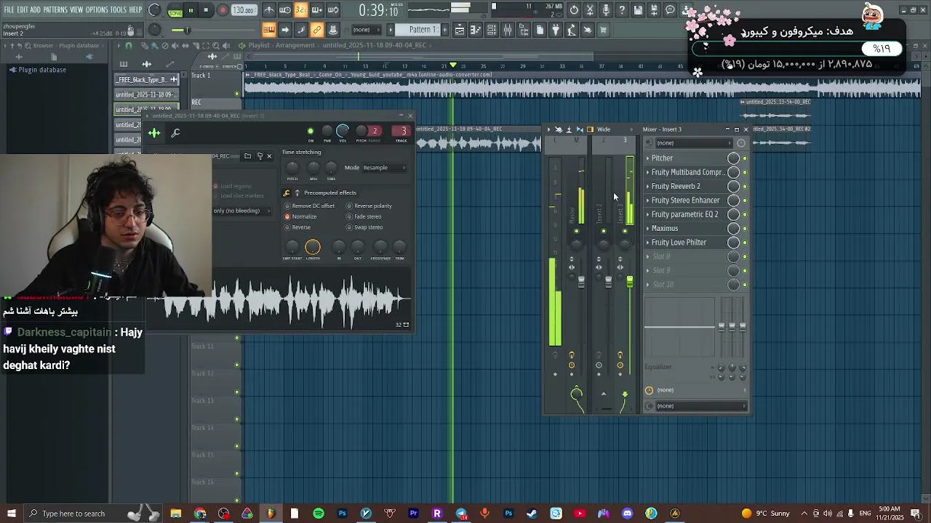The height and width of the screenshot is (523, 931).
Task: Click the tempo 130 field
Action: (x=243, y=10)
